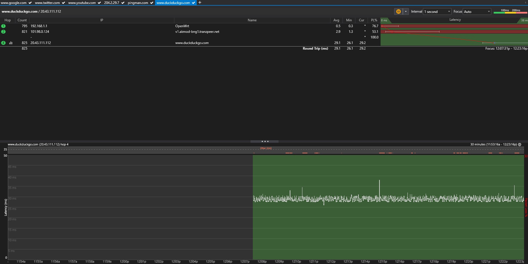Sort by the PL% column header
528x264 pixels.
tap(374, 20)
